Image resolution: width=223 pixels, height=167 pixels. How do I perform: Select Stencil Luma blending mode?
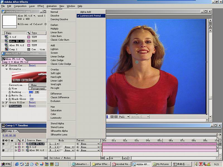point(57,127)
